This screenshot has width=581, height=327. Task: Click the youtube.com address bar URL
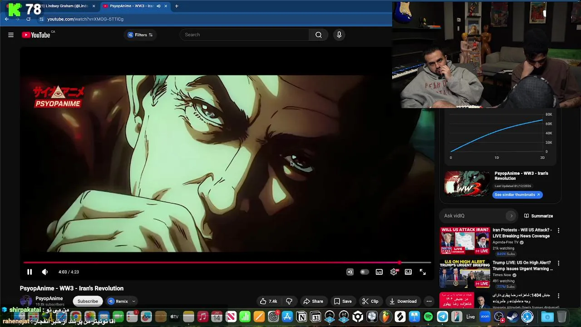85,19
